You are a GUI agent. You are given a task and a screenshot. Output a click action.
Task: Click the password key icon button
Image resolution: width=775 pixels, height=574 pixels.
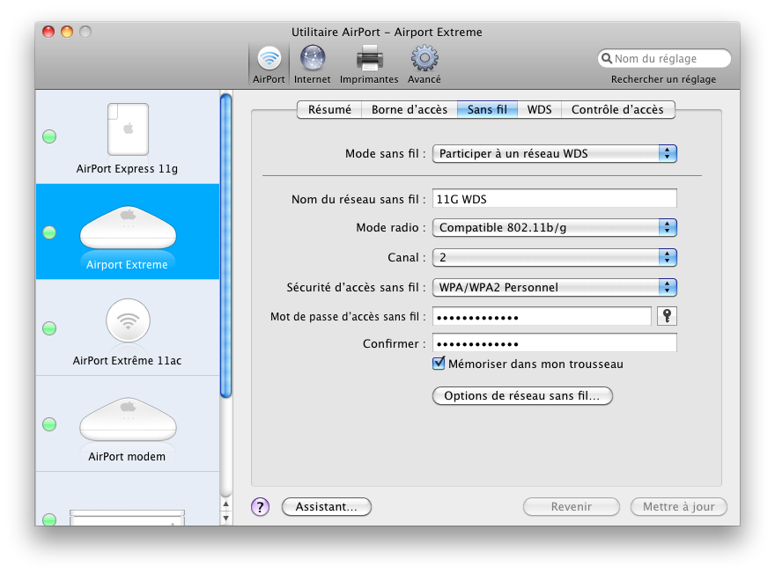coord(667,316)
